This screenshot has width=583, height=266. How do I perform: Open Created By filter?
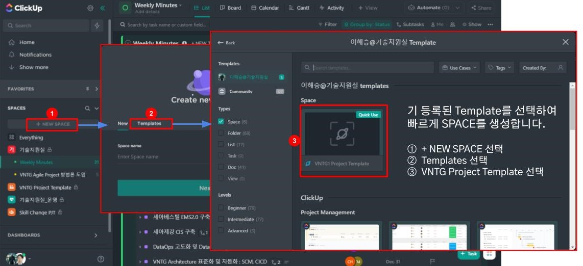pos(543,68)
